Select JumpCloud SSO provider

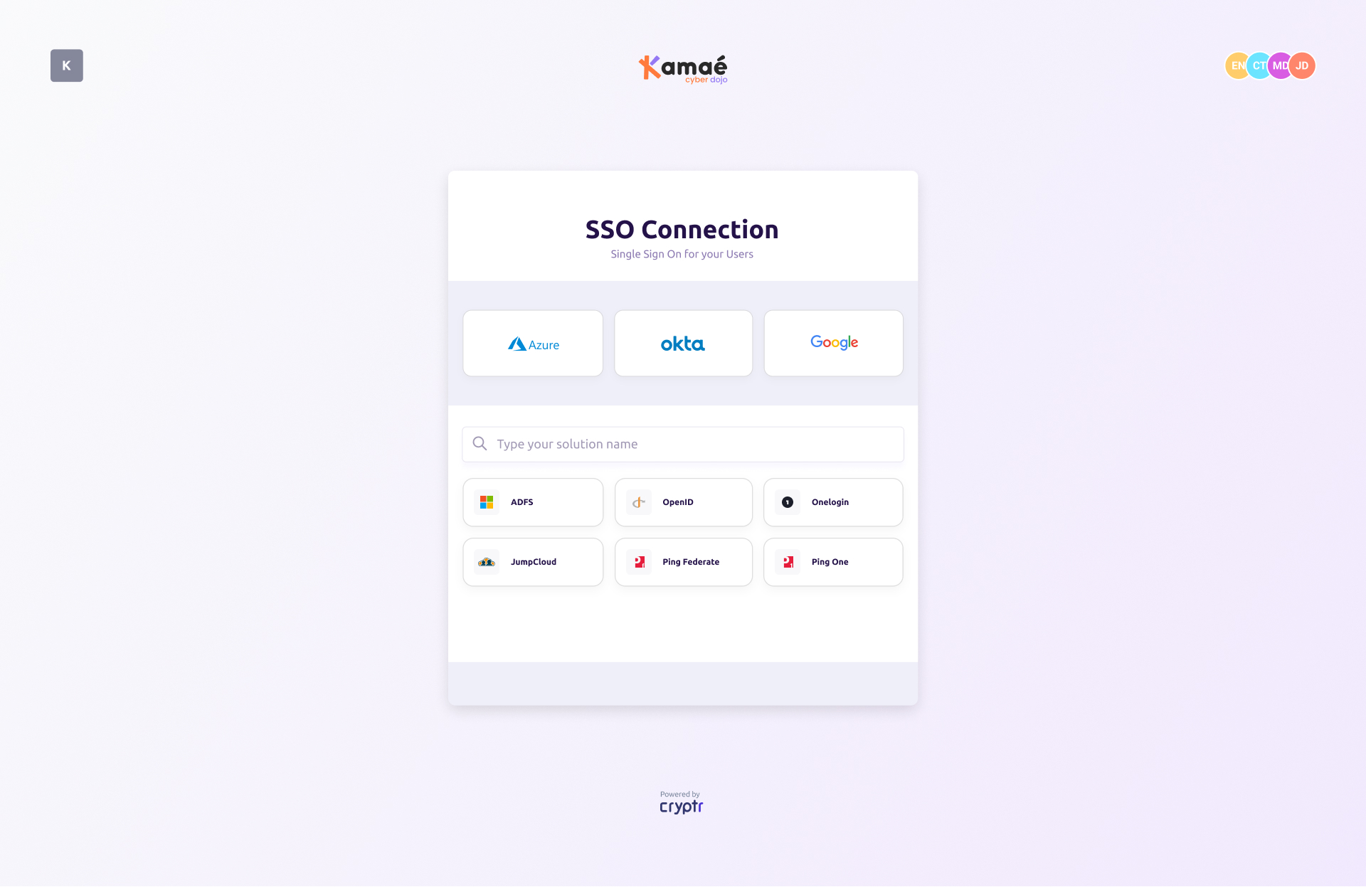533,561
